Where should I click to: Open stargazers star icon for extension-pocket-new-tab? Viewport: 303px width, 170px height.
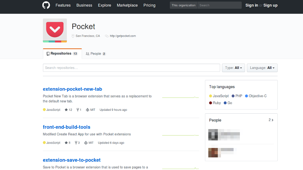point(66,110)
